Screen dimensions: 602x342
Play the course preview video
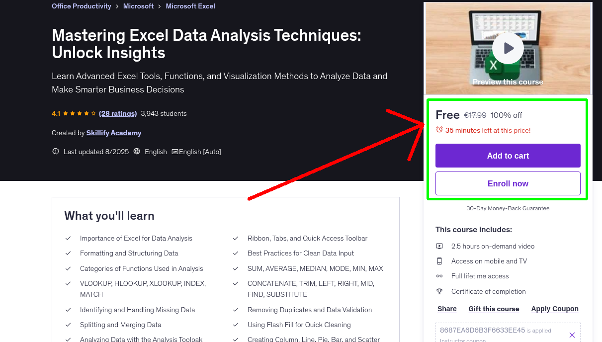pos(508,48)
